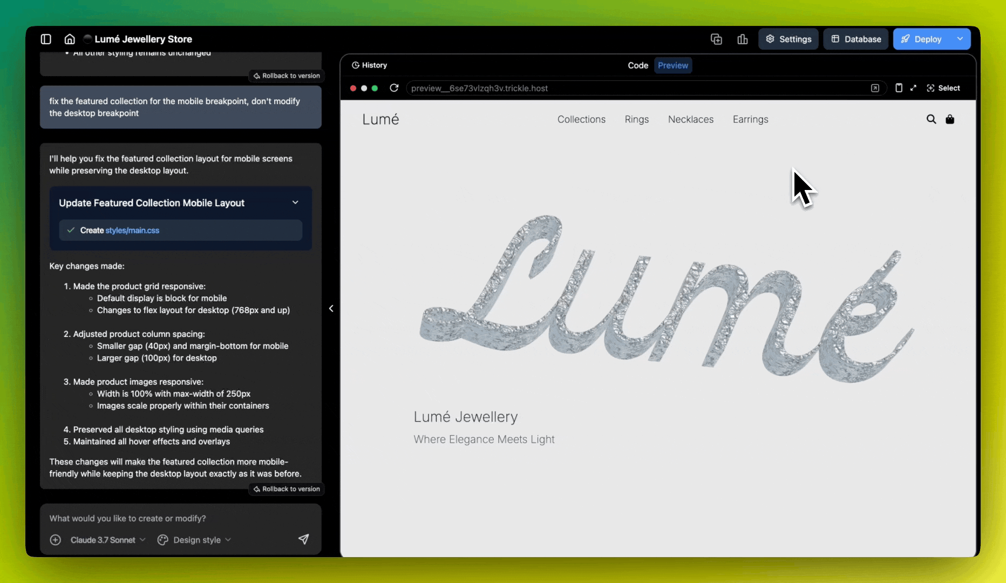
Task: Click the preview URL address field
Action: (637, 88)
